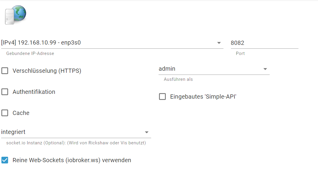The image size is (318, 169).
Task: Click the Gebundene IP-Adresse caption
Action: (30, 53)
